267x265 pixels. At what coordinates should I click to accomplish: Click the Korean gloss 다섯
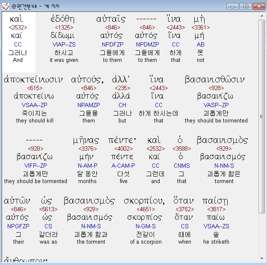[x=124, y=174]
